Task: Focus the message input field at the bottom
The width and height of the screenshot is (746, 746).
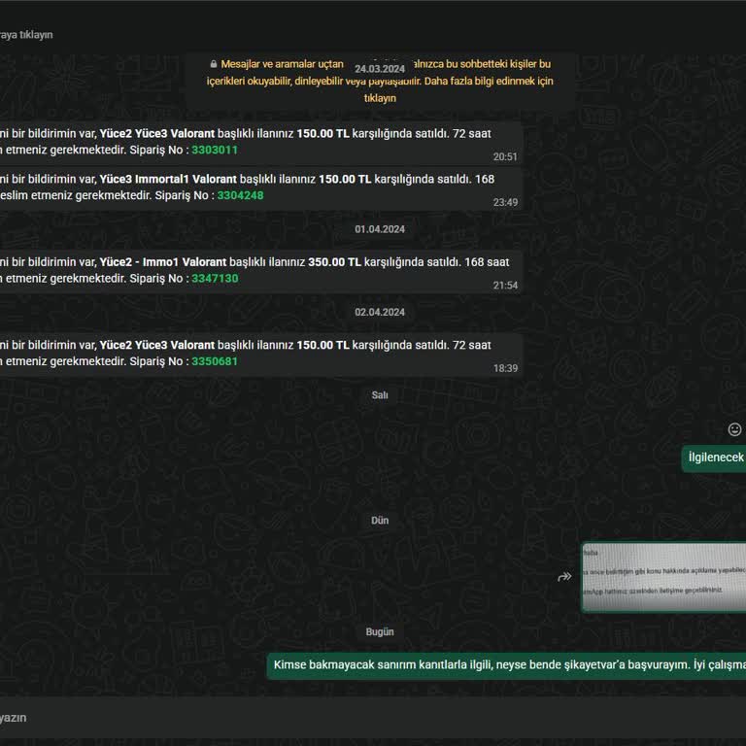Action: 373,718
